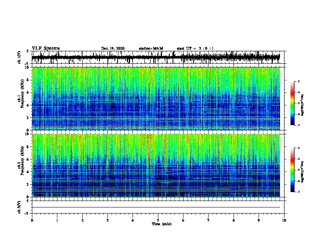Click the '8' kHz tick of ch.1 spectrogram
This screenshot has width=320, height=247.
click(28, 80)
